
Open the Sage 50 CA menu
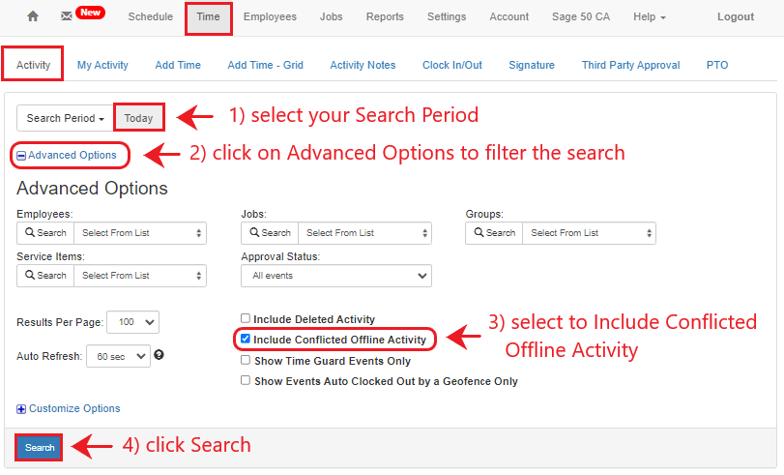pyautogui.click(x=581, y=17)
